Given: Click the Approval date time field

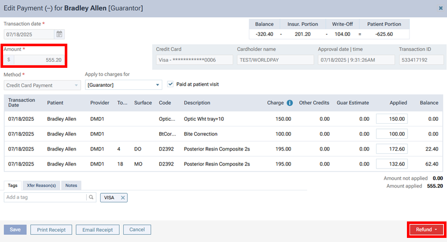Looking at the screenshot, I should [x=357, y=60].
